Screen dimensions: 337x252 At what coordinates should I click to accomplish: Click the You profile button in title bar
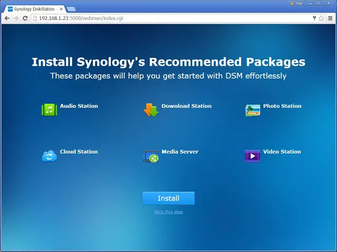[296, 3]
